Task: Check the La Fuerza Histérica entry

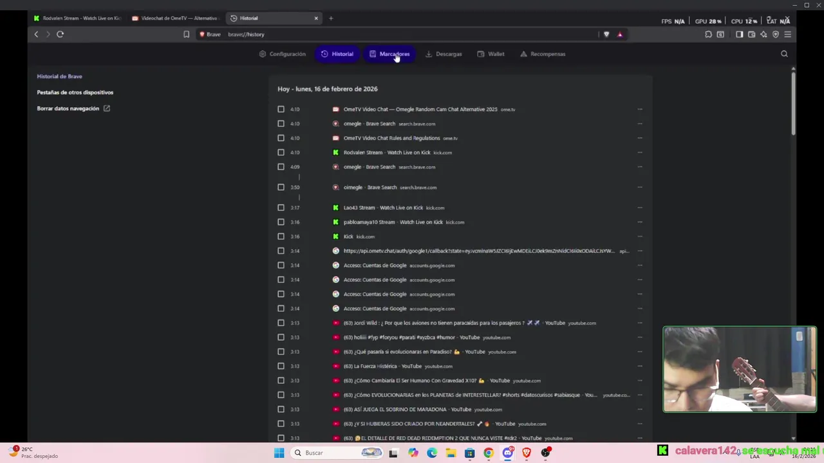Action: point(281,366)
